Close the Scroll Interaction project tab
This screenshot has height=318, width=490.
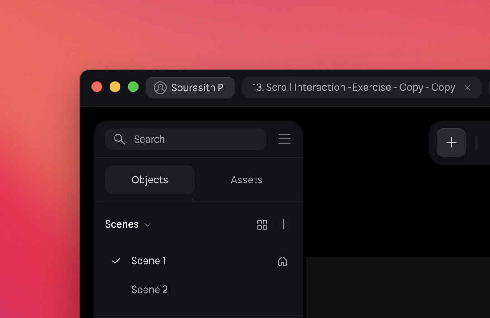467,88
